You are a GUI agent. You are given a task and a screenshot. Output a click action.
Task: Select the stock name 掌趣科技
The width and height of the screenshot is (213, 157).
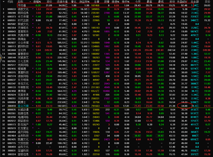coord(23,73)
